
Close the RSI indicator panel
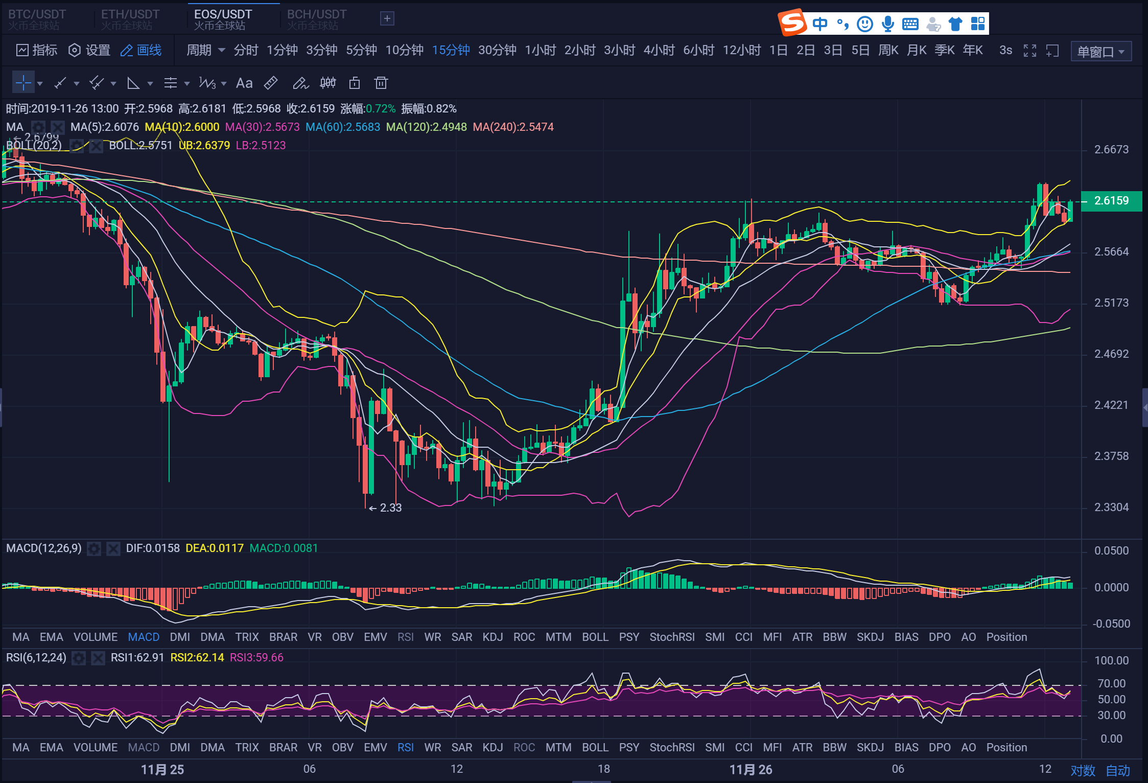98,658
